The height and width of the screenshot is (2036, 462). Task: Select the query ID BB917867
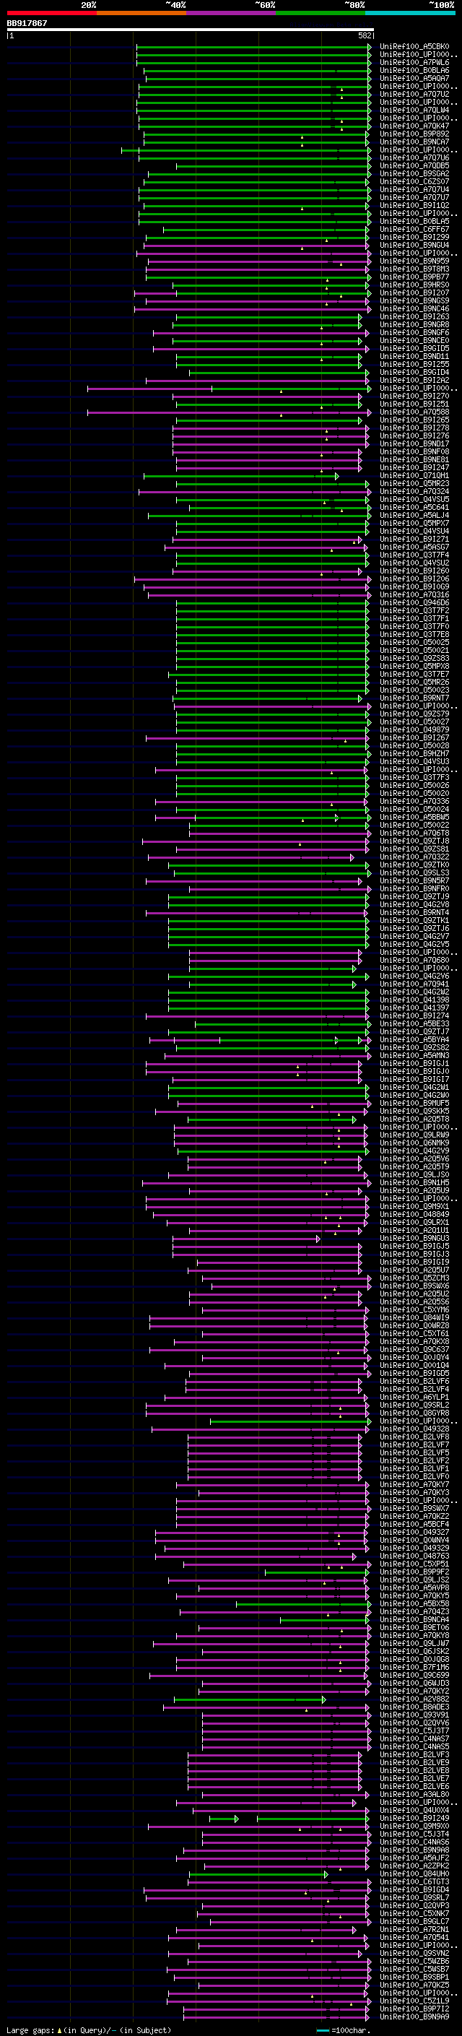[27, 23]
